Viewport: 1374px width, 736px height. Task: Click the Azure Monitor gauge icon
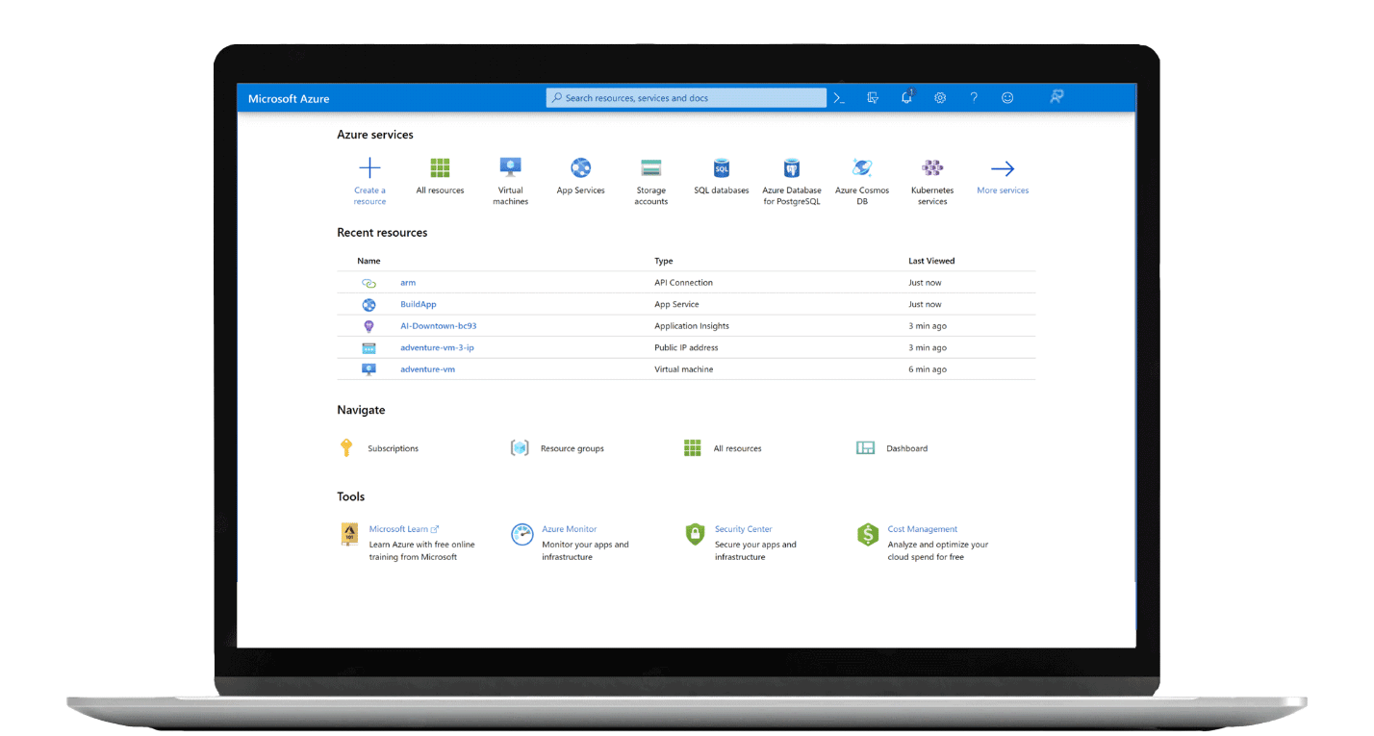522,535
